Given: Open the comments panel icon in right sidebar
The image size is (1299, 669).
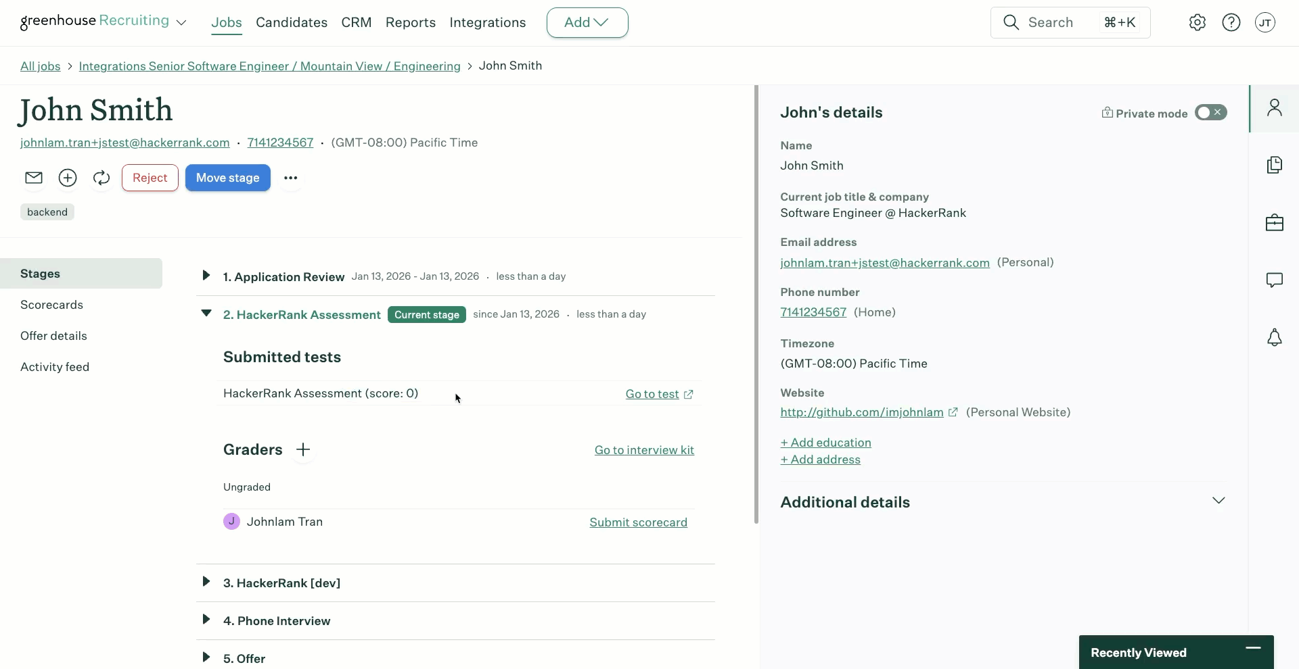Looking at the screenshot, I should click(1275, 280).
